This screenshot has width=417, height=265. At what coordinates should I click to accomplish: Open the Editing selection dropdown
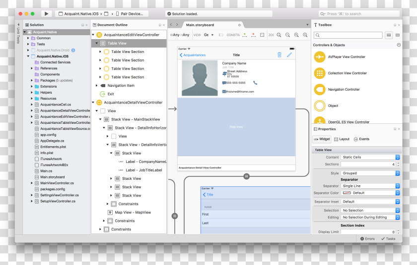[370, 217]
